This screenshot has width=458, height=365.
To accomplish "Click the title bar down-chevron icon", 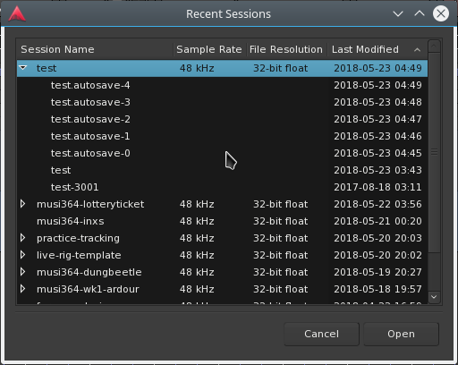I will click(398, 13).
